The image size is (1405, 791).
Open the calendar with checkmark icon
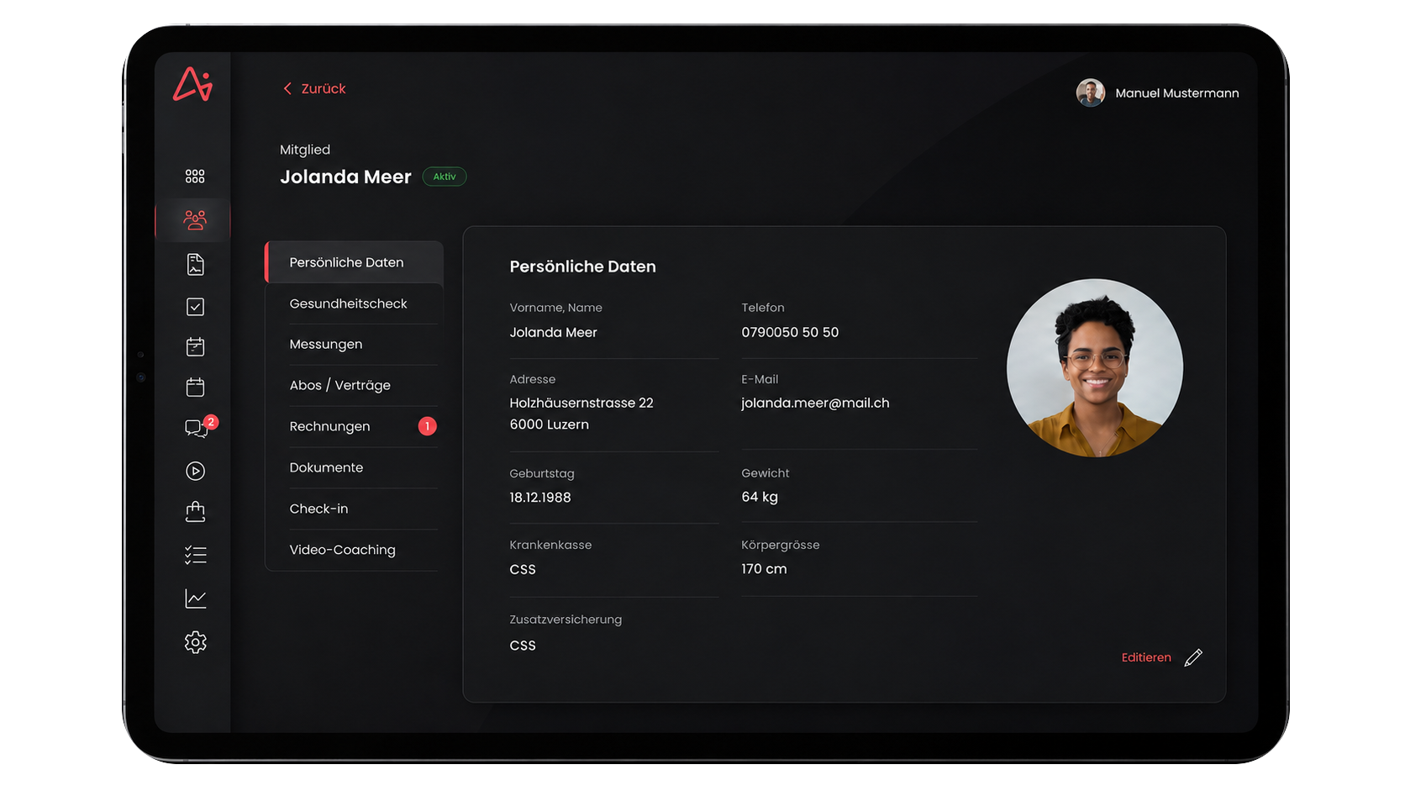pyautogui.click(x=195, y=346)
